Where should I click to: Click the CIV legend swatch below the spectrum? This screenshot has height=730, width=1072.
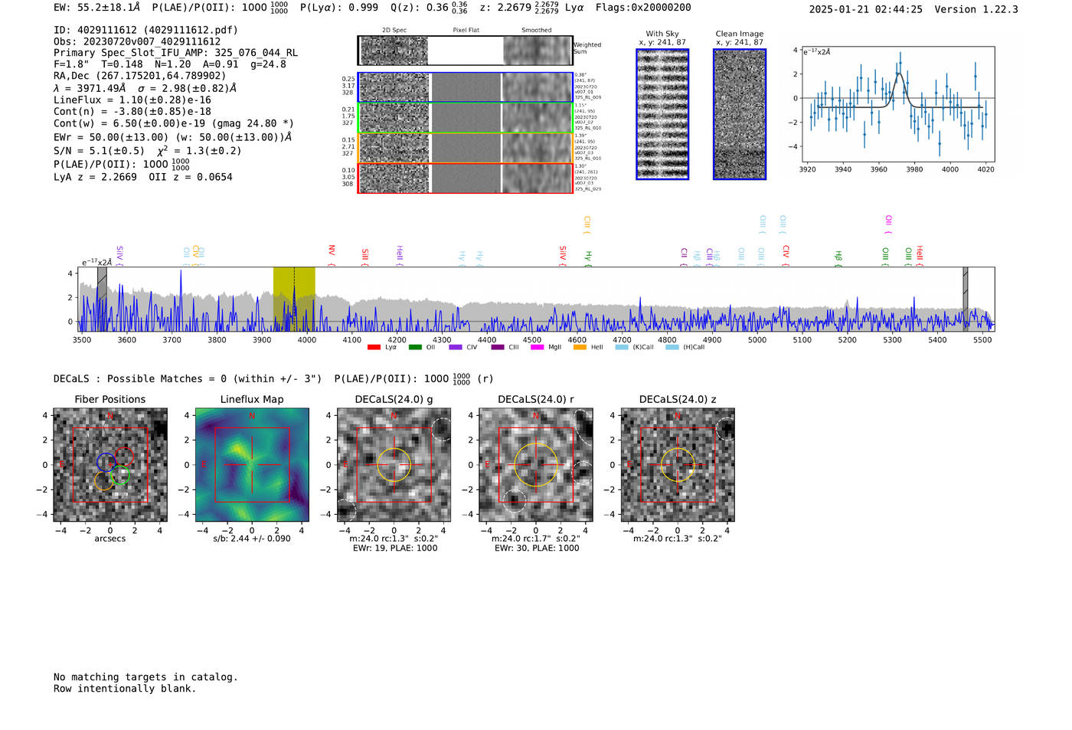(x=456, y=347)
